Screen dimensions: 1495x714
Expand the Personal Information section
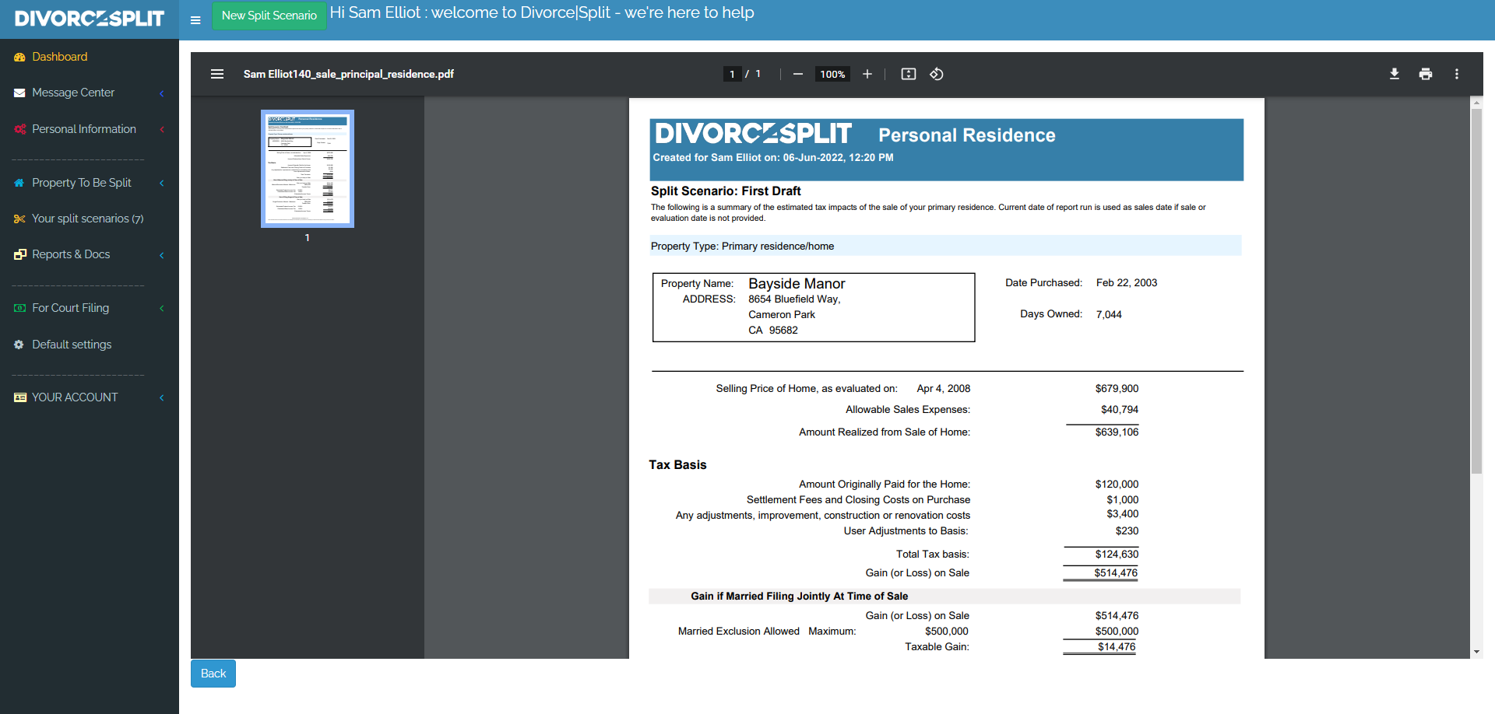83,129
